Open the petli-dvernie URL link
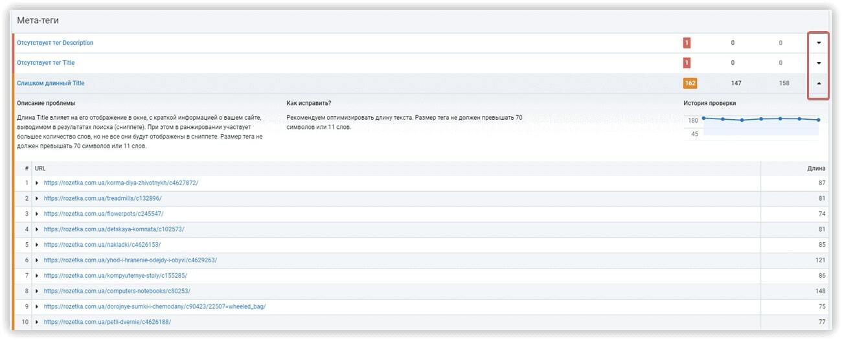The height and width of the screenshot is (340, 842). click(x=108, y=322)
